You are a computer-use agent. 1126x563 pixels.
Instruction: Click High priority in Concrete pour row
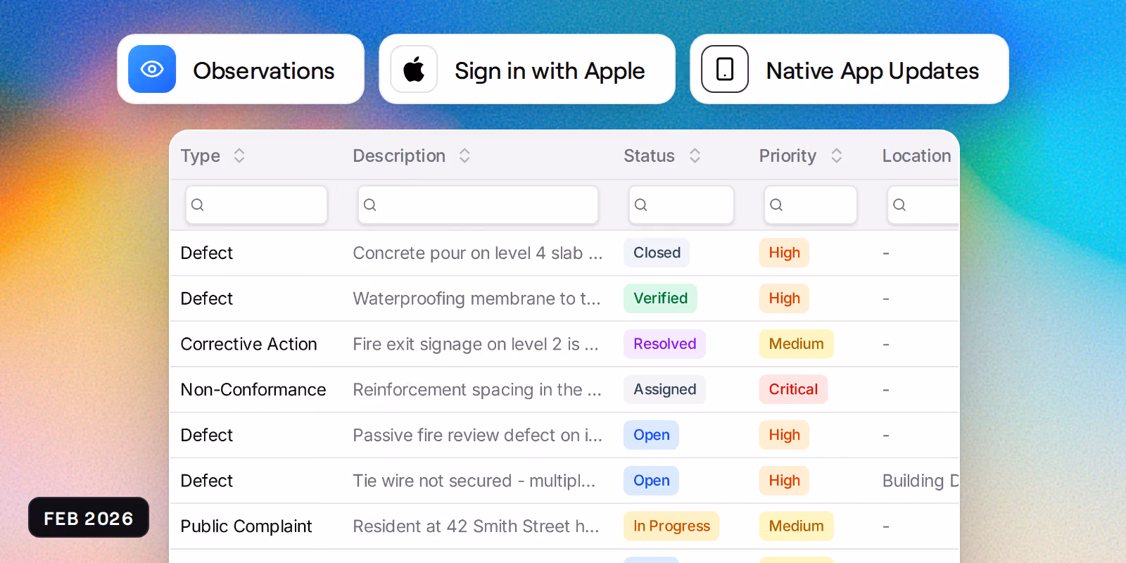pyautogui.click(x=784, y=253)
